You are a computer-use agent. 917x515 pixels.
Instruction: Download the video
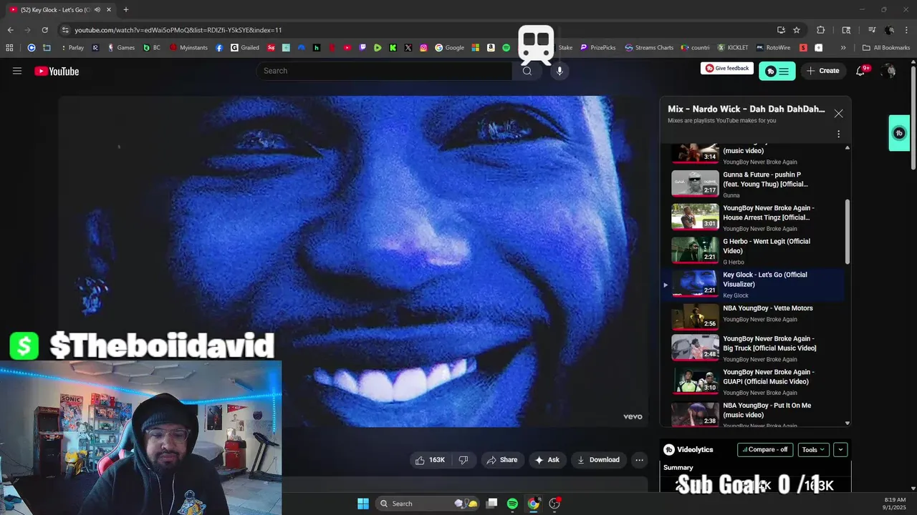pyautogui.click(x=598, y=460)
